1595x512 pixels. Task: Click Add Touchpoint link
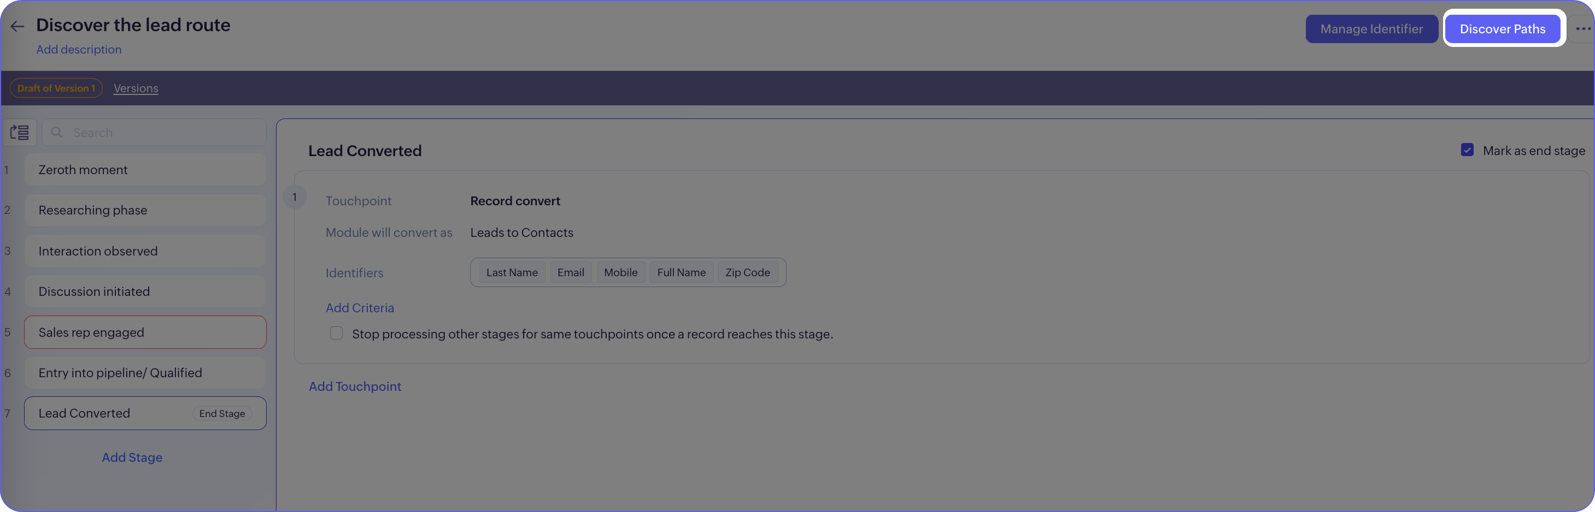coord(355,386)
